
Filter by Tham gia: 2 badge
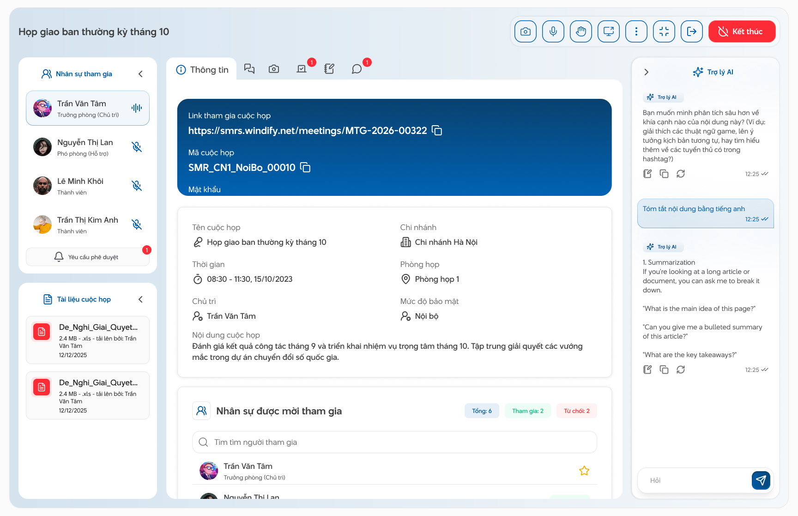[528, 411]
